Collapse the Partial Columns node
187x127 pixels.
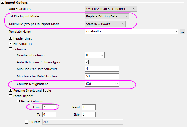19,101
